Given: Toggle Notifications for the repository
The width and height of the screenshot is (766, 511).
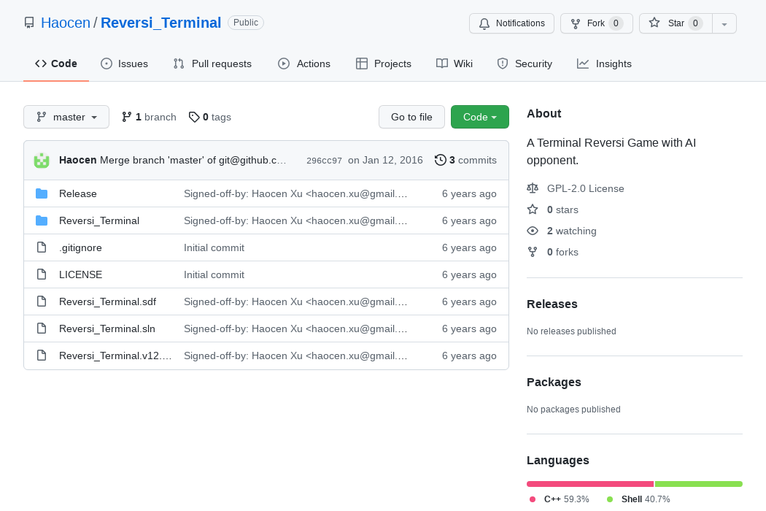Looking at the screenshot, I should (x=511, y=23).
